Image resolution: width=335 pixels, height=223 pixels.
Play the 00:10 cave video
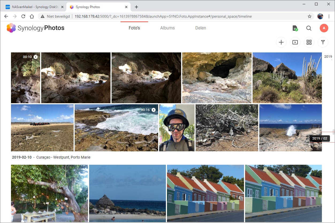(x=25, y=78)
